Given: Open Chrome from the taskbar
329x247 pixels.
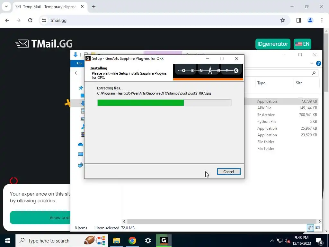Looking at the screenshot, I should click(132, 241).
